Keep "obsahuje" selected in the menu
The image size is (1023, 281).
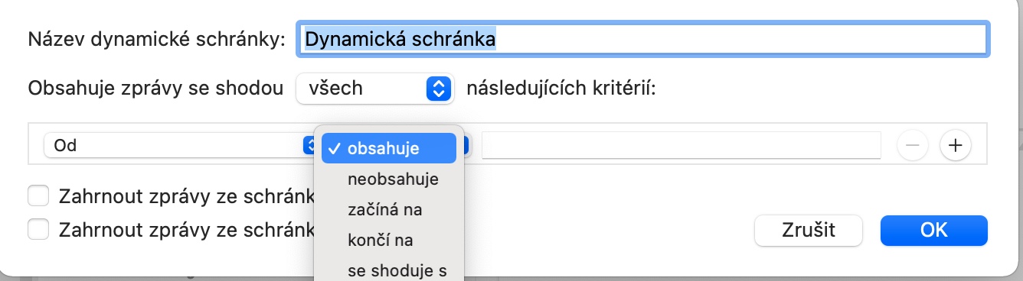(x=389, y=148)
